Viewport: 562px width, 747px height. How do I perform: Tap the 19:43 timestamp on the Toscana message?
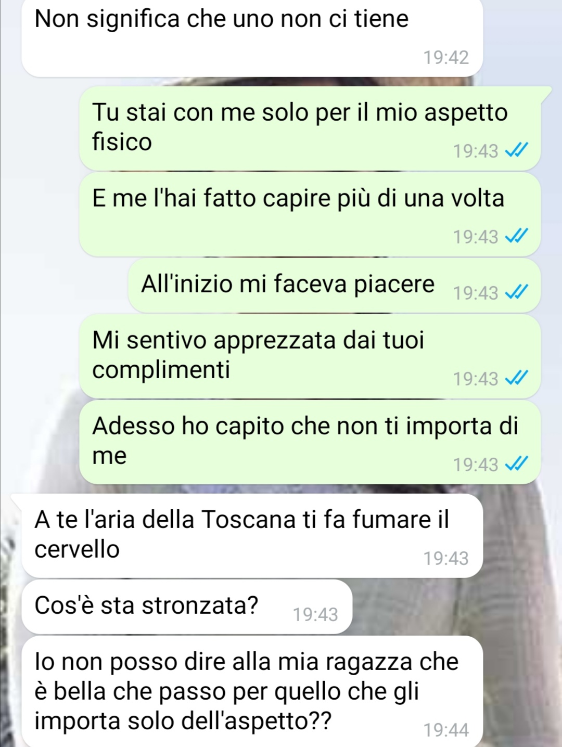point(446,558)
